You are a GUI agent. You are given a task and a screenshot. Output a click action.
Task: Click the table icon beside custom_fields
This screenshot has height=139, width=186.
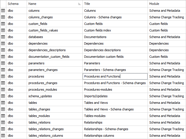[3, 24]
